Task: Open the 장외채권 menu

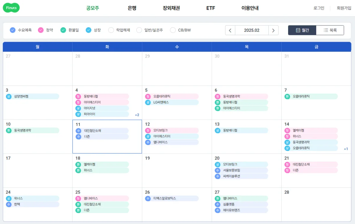Action: (171, 8)
